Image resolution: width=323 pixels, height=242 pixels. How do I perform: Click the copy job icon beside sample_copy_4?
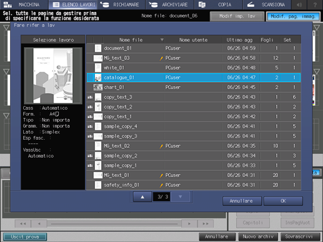pos(90,127)
